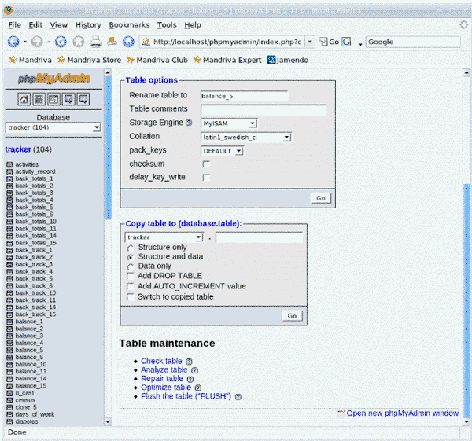Check Add AUTO_INCREMENT value option
Screen dimensions: 472x441
tap(131, 286)
